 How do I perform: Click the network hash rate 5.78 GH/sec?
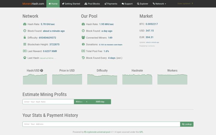click(48, 24)
